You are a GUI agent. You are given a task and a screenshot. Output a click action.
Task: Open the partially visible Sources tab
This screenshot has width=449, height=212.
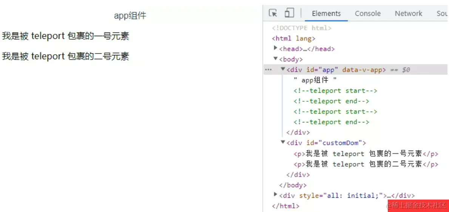(x=443, y=14)
